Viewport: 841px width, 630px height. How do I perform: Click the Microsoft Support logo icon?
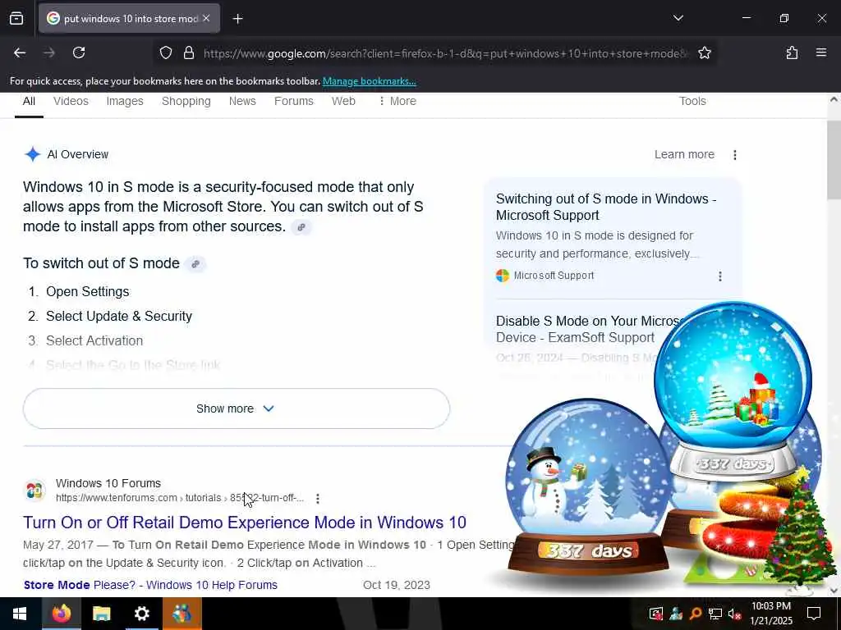coord(503,276)
